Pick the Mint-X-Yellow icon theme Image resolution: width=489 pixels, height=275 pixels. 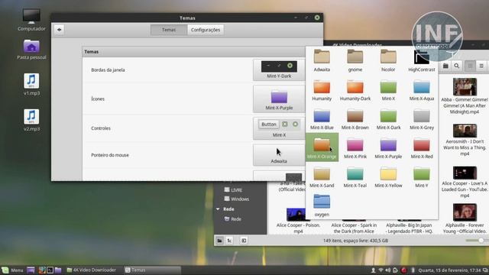[388, 176]
